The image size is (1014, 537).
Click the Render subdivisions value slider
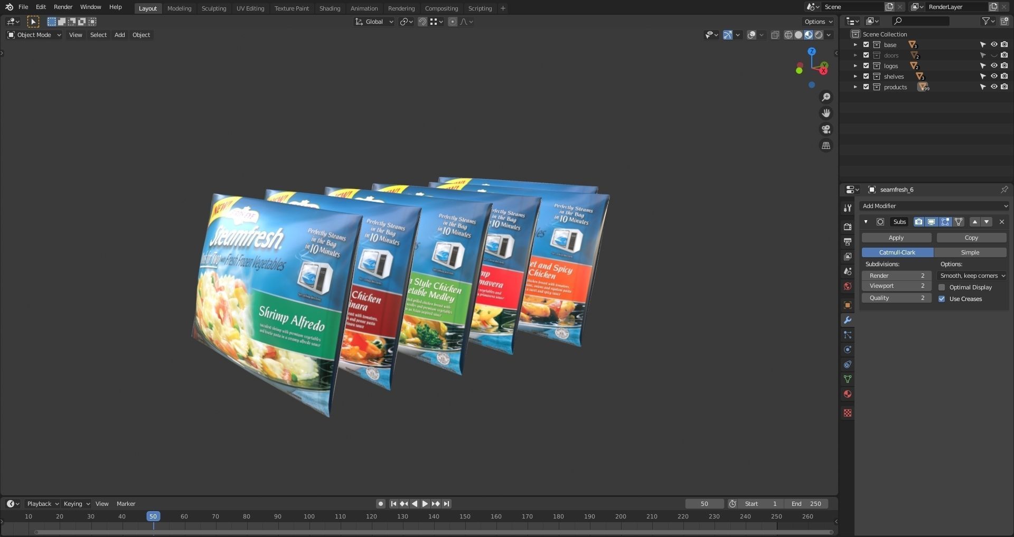click(897, 276)
